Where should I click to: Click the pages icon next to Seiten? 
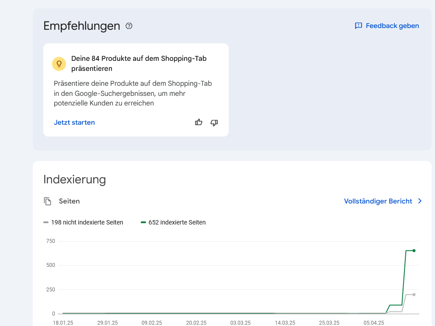coord(48,201)
